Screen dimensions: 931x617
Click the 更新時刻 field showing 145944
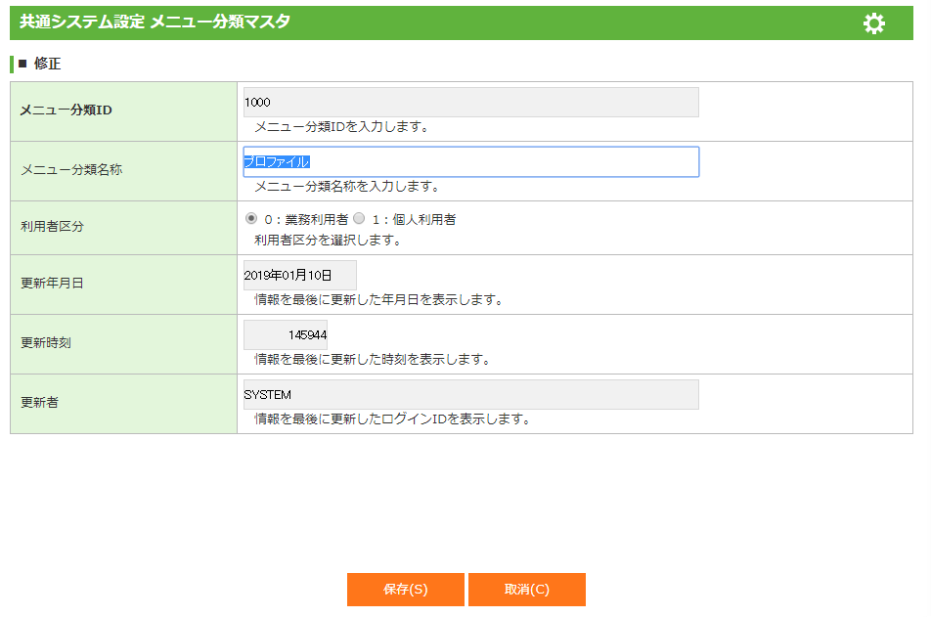pyautogui.click(x=286, y=335)
